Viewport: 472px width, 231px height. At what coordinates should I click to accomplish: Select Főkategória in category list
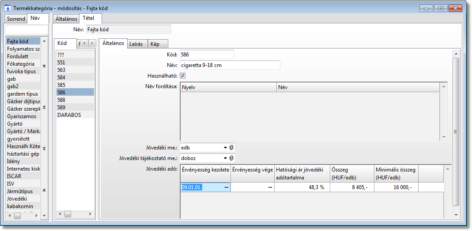pos(23,63)
